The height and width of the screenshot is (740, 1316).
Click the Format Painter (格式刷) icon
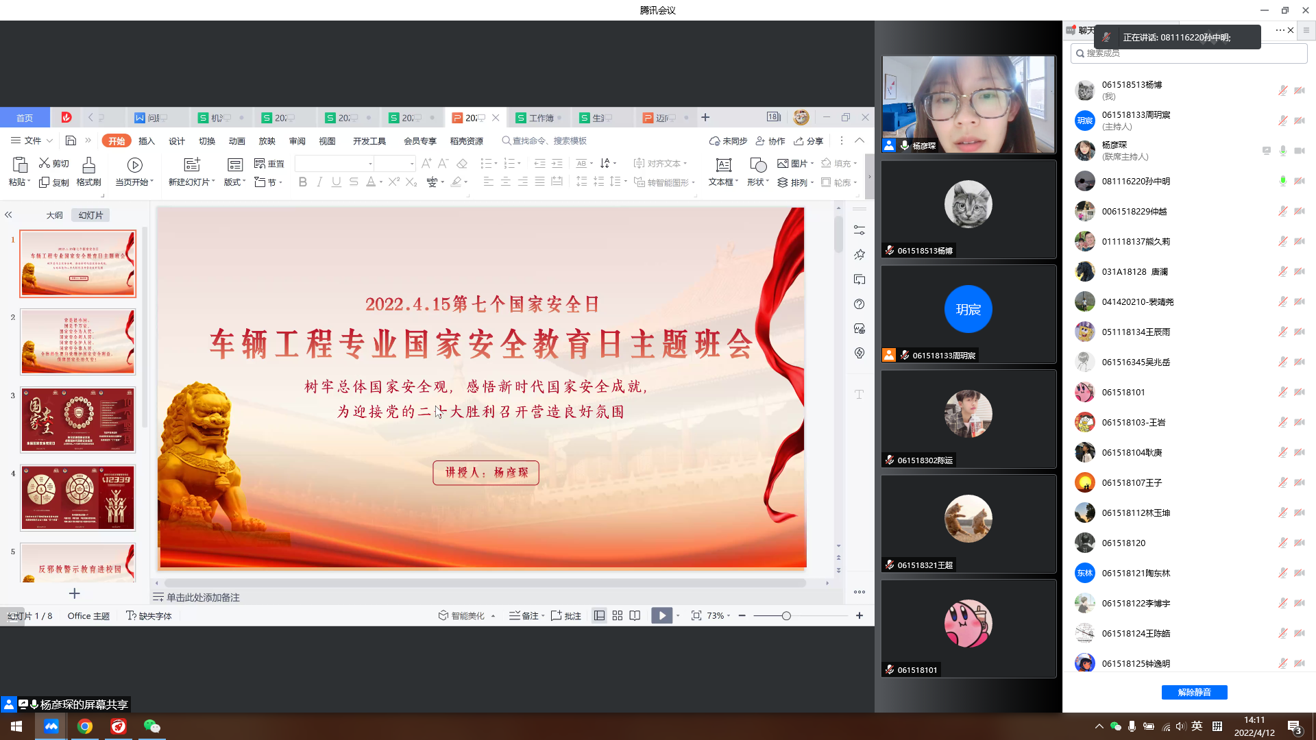[88, 165]
